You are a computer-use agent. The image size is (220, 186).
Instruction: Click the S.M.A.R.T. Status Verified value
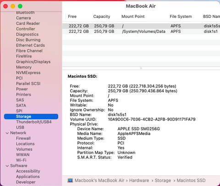125,157
